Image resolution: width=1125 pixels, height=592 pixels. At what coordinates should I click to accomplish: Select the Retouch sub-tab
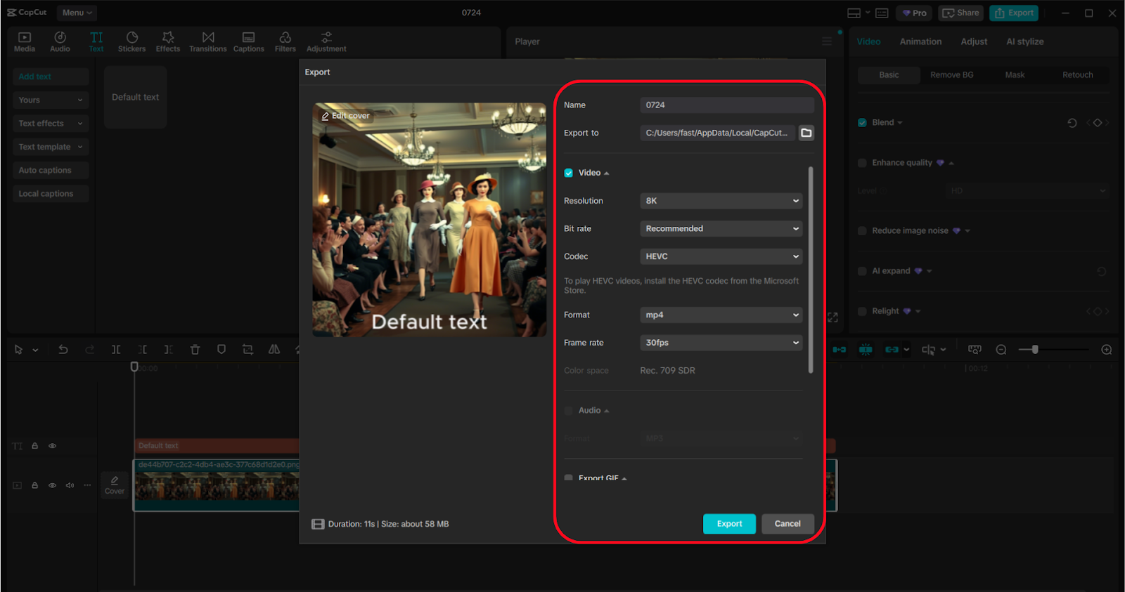[x=1077, y=75]
